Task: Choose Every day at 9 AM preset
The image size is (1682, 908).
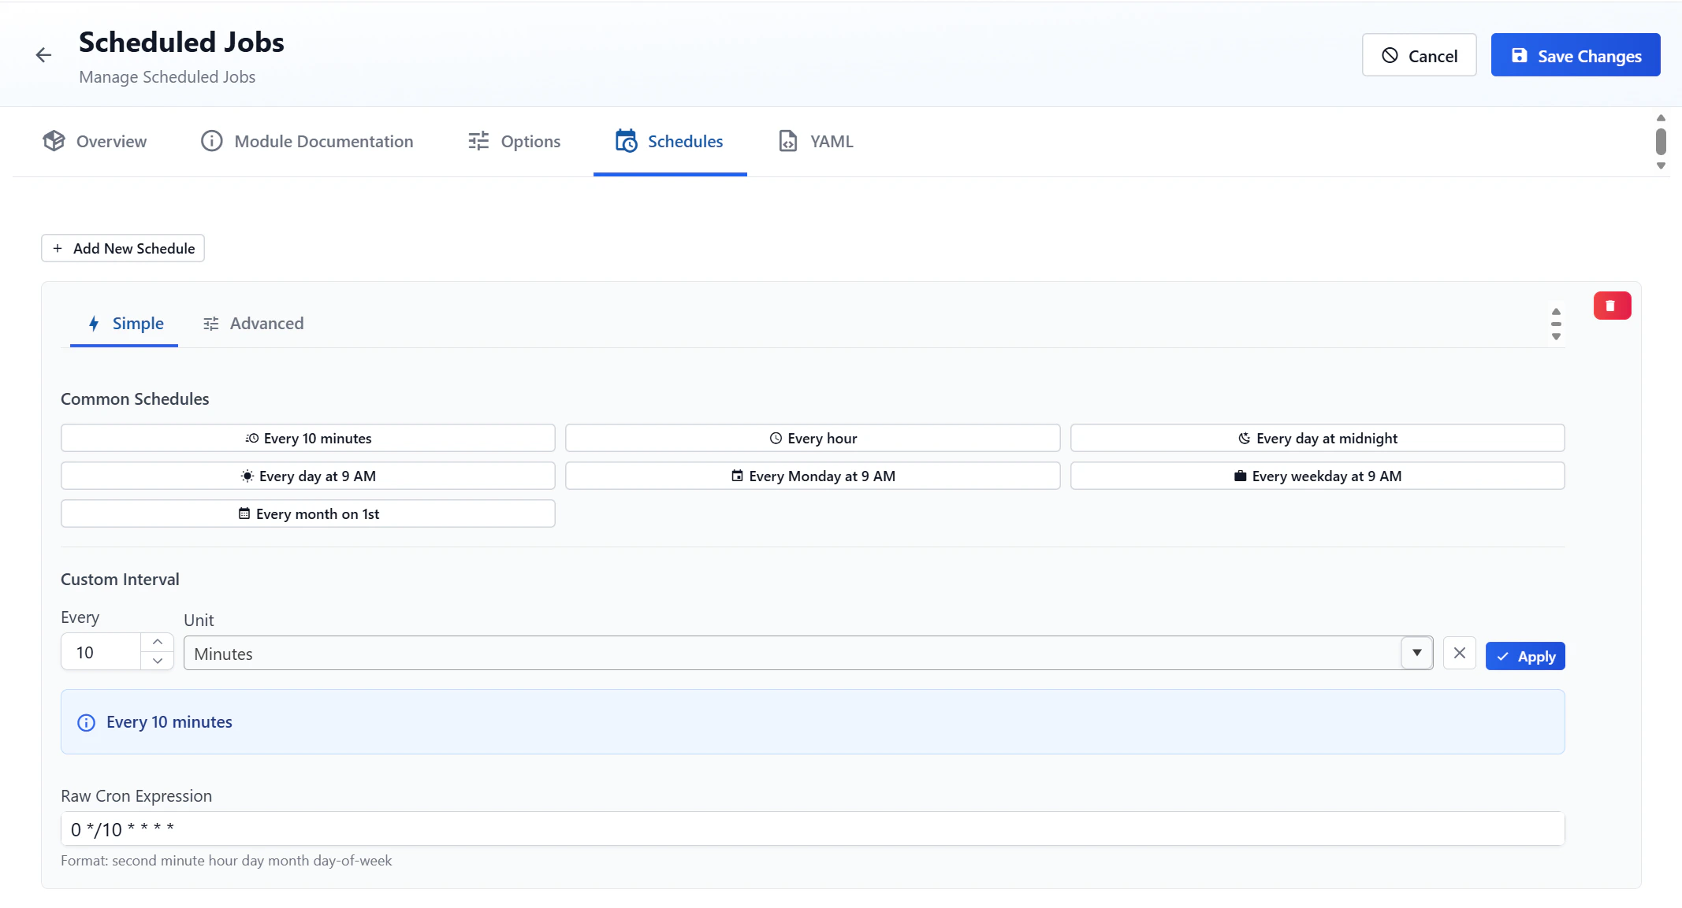Action: click(x=307, y=476)
